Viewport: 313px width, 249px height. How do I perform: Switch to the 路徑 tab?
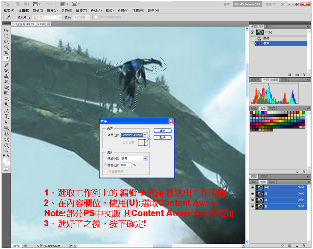272,182
